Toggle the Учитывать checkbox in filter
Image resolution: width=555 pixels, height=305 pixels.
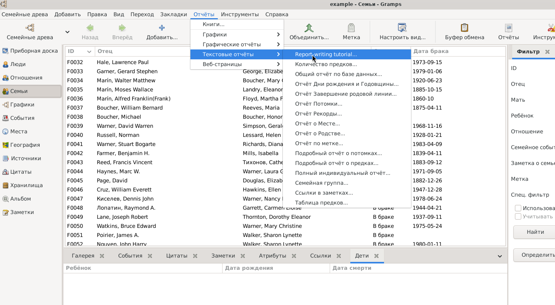click(518, 216)
